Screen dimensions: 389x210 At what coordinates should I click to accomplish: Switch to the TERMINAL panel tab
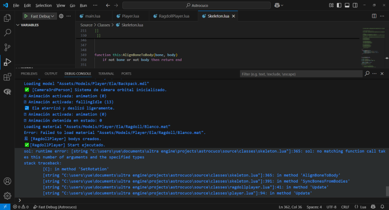pyautogui.click(x=106, y=74)
